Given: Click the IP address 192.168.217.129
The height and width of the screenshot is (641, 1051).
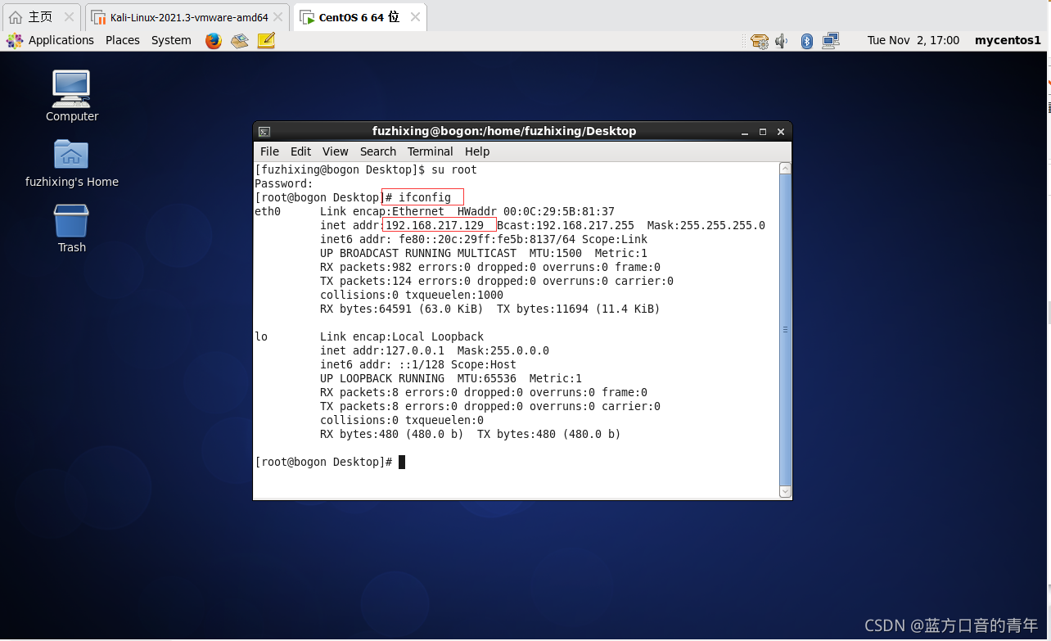Looking at the screenshot, I should click(x=435, y=225).
